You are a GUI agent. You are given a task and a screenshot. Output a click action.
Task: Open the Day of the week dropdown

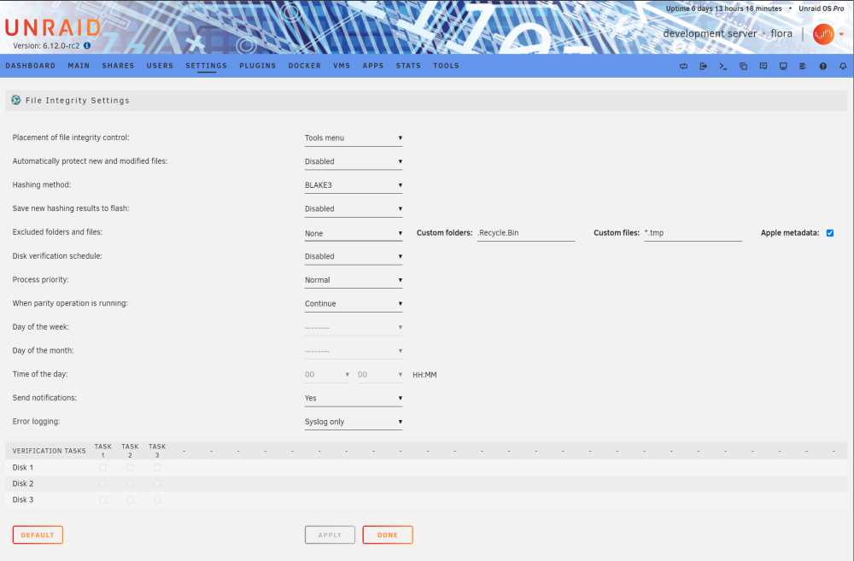(x=354, y=327)
